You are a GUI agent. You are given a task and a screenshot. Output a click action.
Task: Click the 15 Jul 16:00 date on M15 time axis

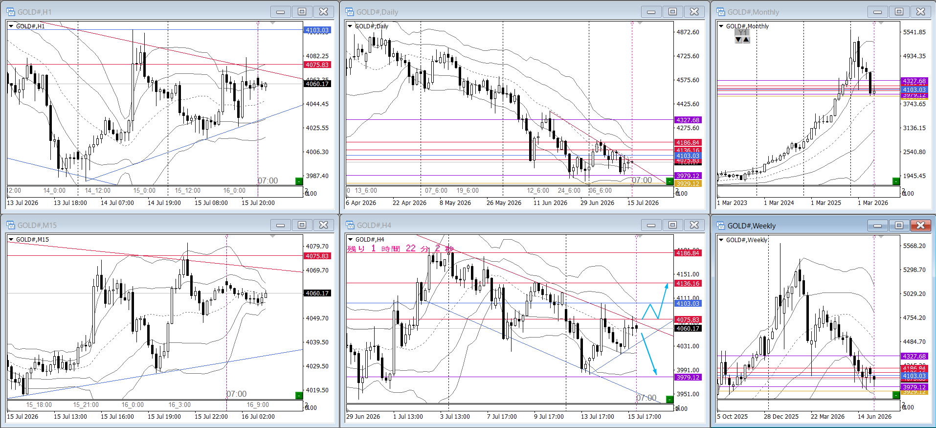[x=117, y=416]
